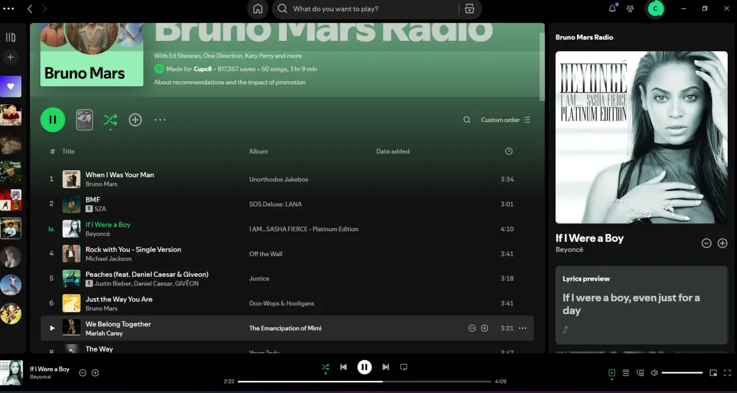Open the Justice album link
Viewport: 737px width, 393px height.
(x=259, y=278)
